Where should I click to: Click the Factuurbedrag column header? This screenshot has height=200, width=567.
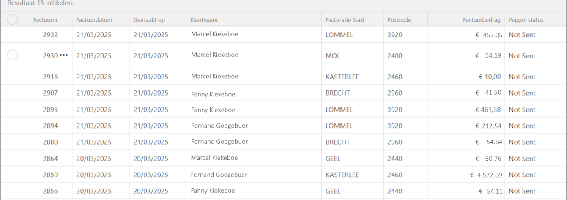tap(482, 19)
